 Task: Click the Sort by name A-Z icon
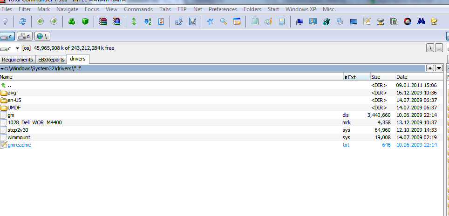click(148, 21)
